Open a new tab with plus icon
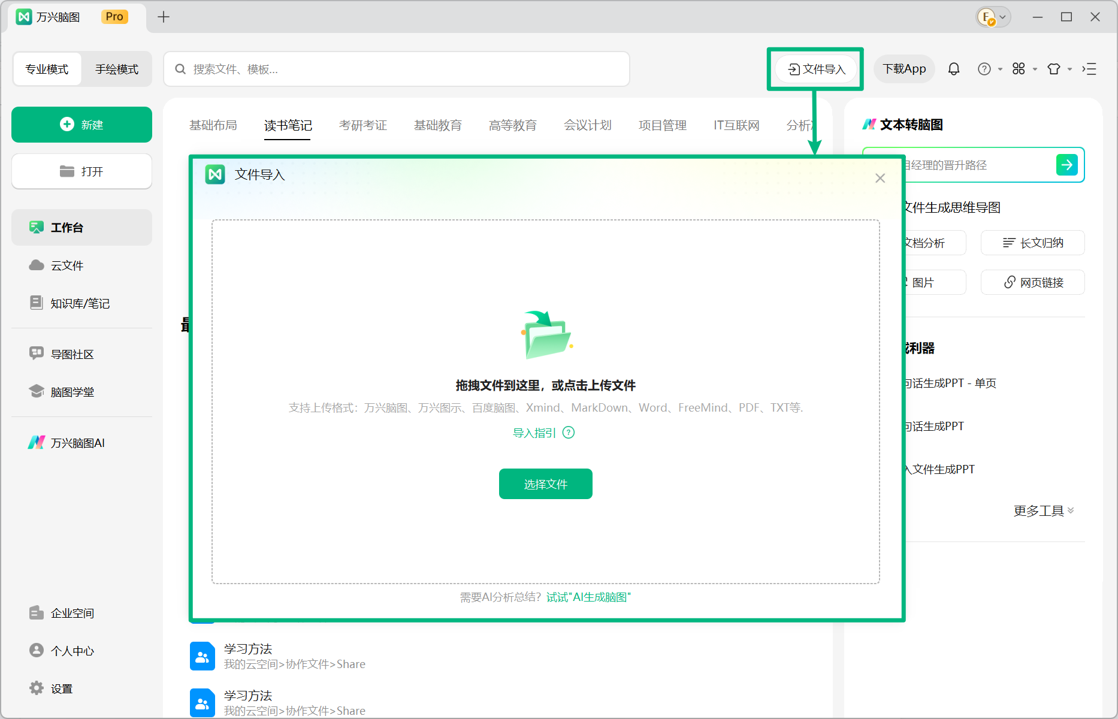The height and width of the screenshot is (719, 1118). point(164,17)
